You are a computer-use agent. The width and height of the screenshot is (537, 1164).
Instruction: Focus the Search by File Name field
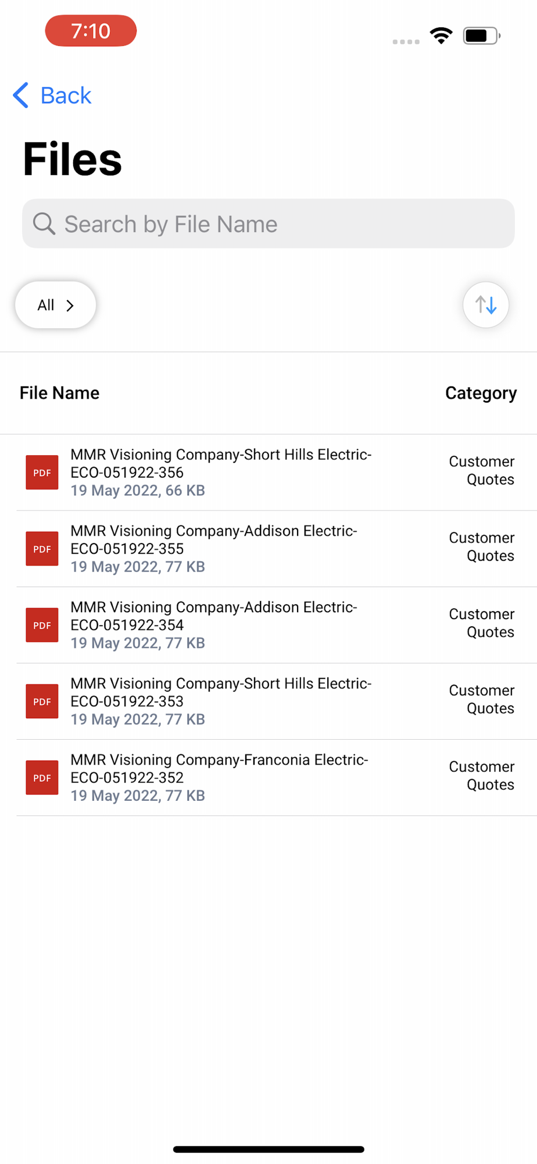click(x=279, y=224)
